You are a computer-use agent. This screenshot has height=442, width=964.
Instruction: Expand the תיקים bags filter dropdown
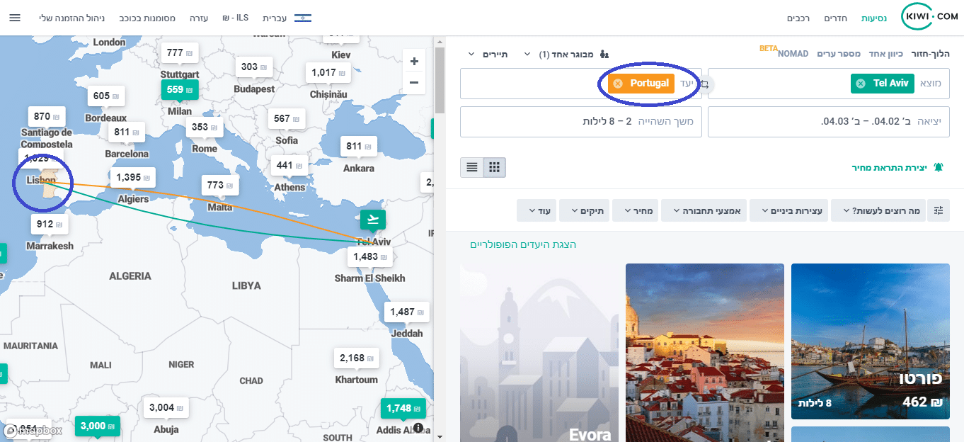[x=586, y=210]
